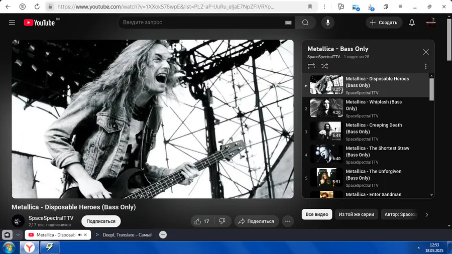The width and height of the screenshot is (452, 254).
Task: Open the Yandex home button
Action: [x=23, y=7]
